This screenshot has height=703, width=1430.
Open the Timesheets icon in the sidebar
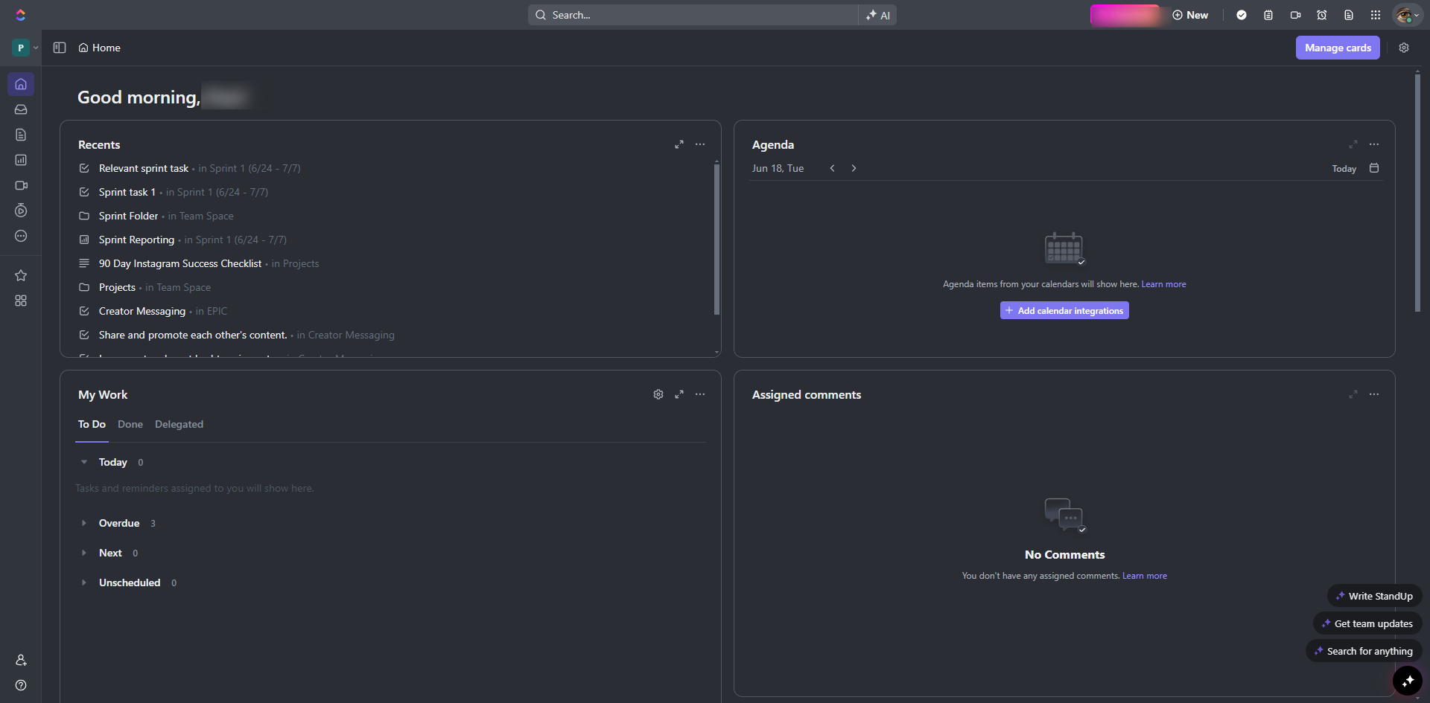click(21, 211)
